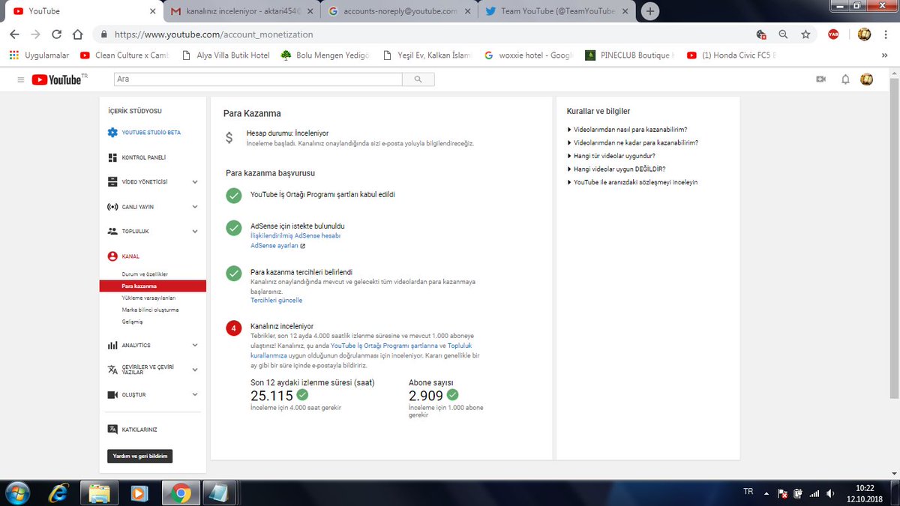Open Windows Explorer folder in taskbar

[99, 493]
